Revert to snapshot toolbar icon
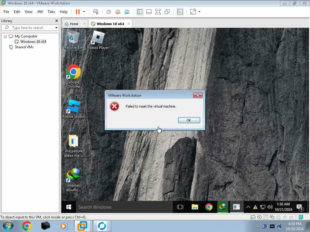 coord(118,12)
